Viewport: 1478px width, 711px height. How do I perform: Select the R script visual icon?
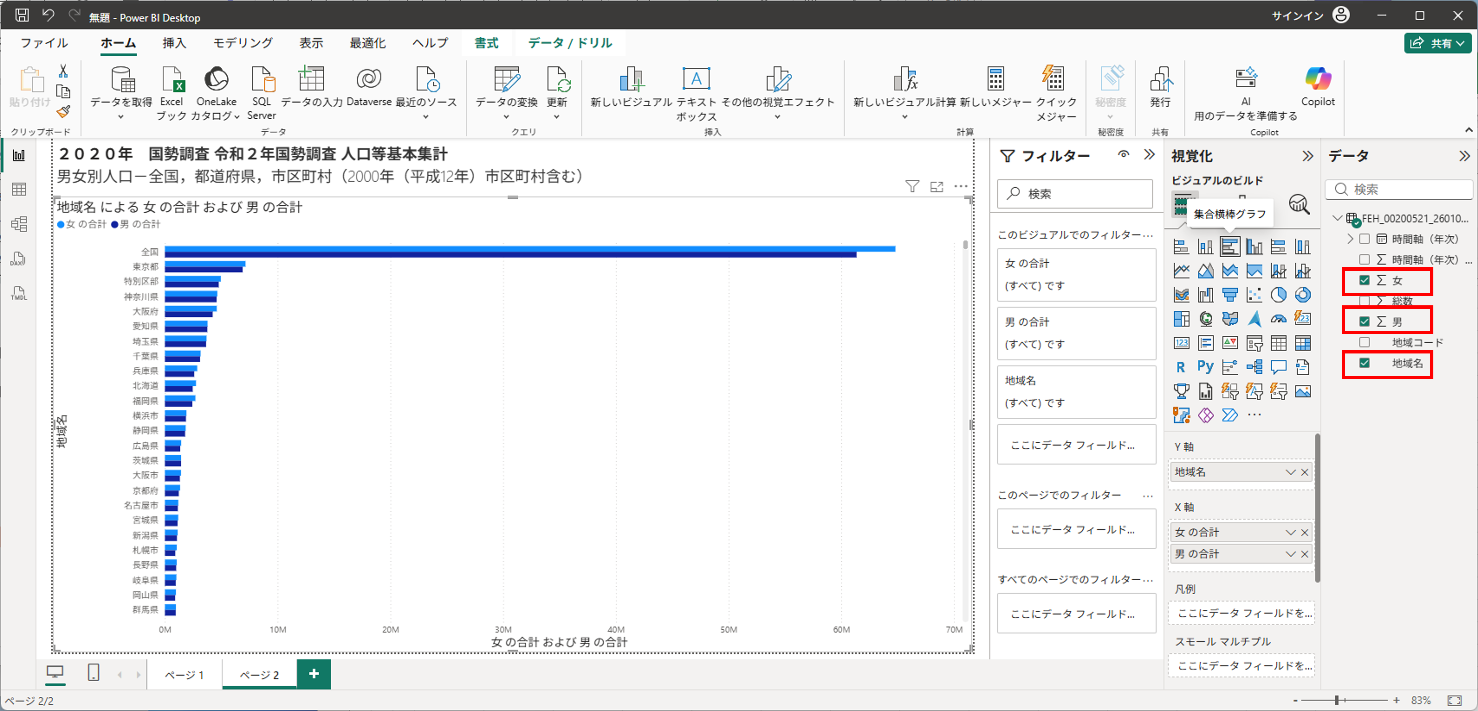[x=1181, y=367]
